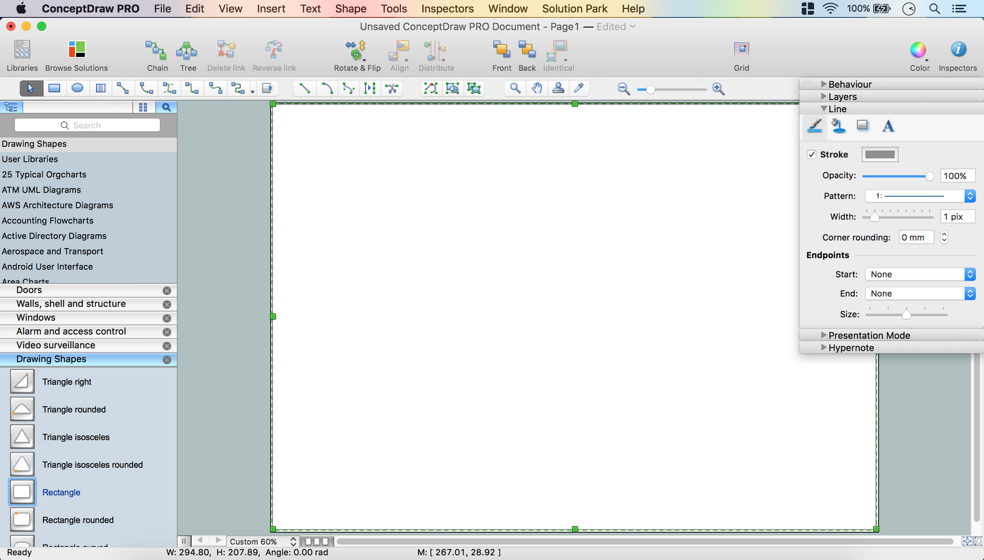Open the Inspectors menu
984x560 pixels.
447,9
